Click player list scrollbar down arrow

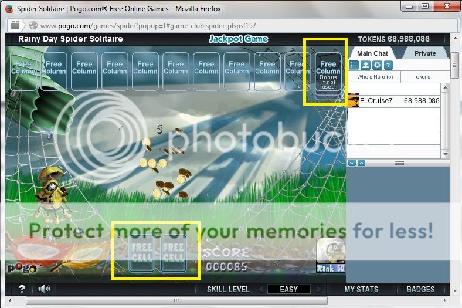point(445,154)
